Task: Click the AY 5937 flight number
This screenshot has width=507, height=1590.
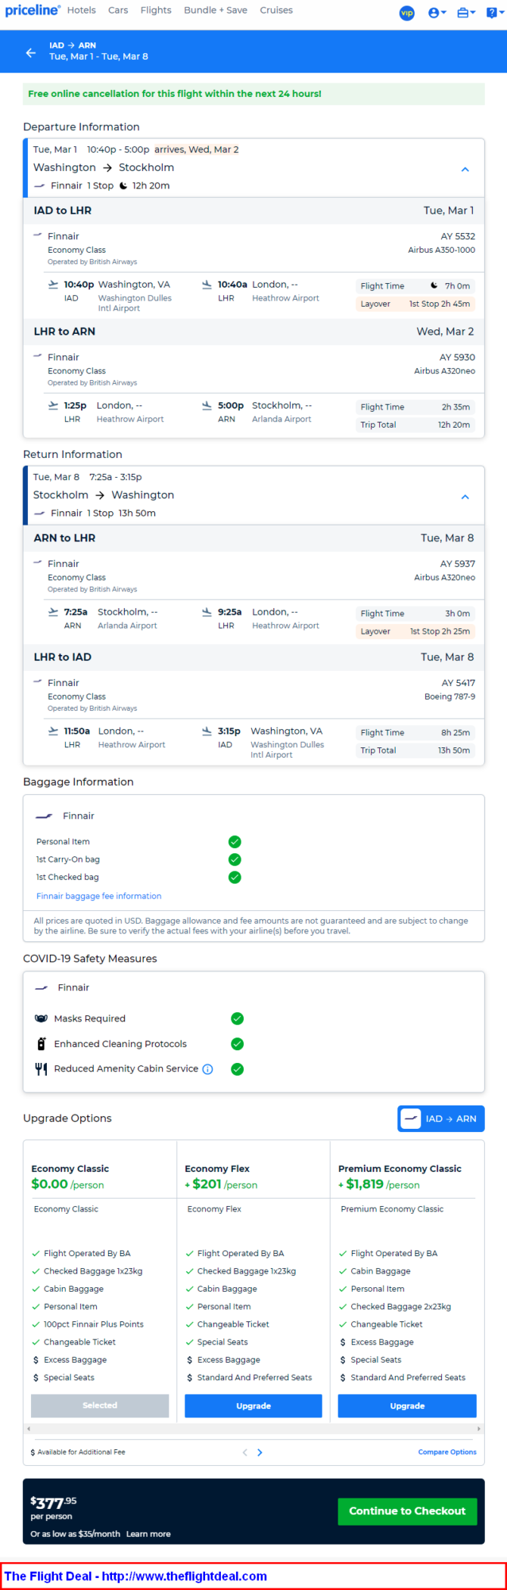Action: pos(458,564)
